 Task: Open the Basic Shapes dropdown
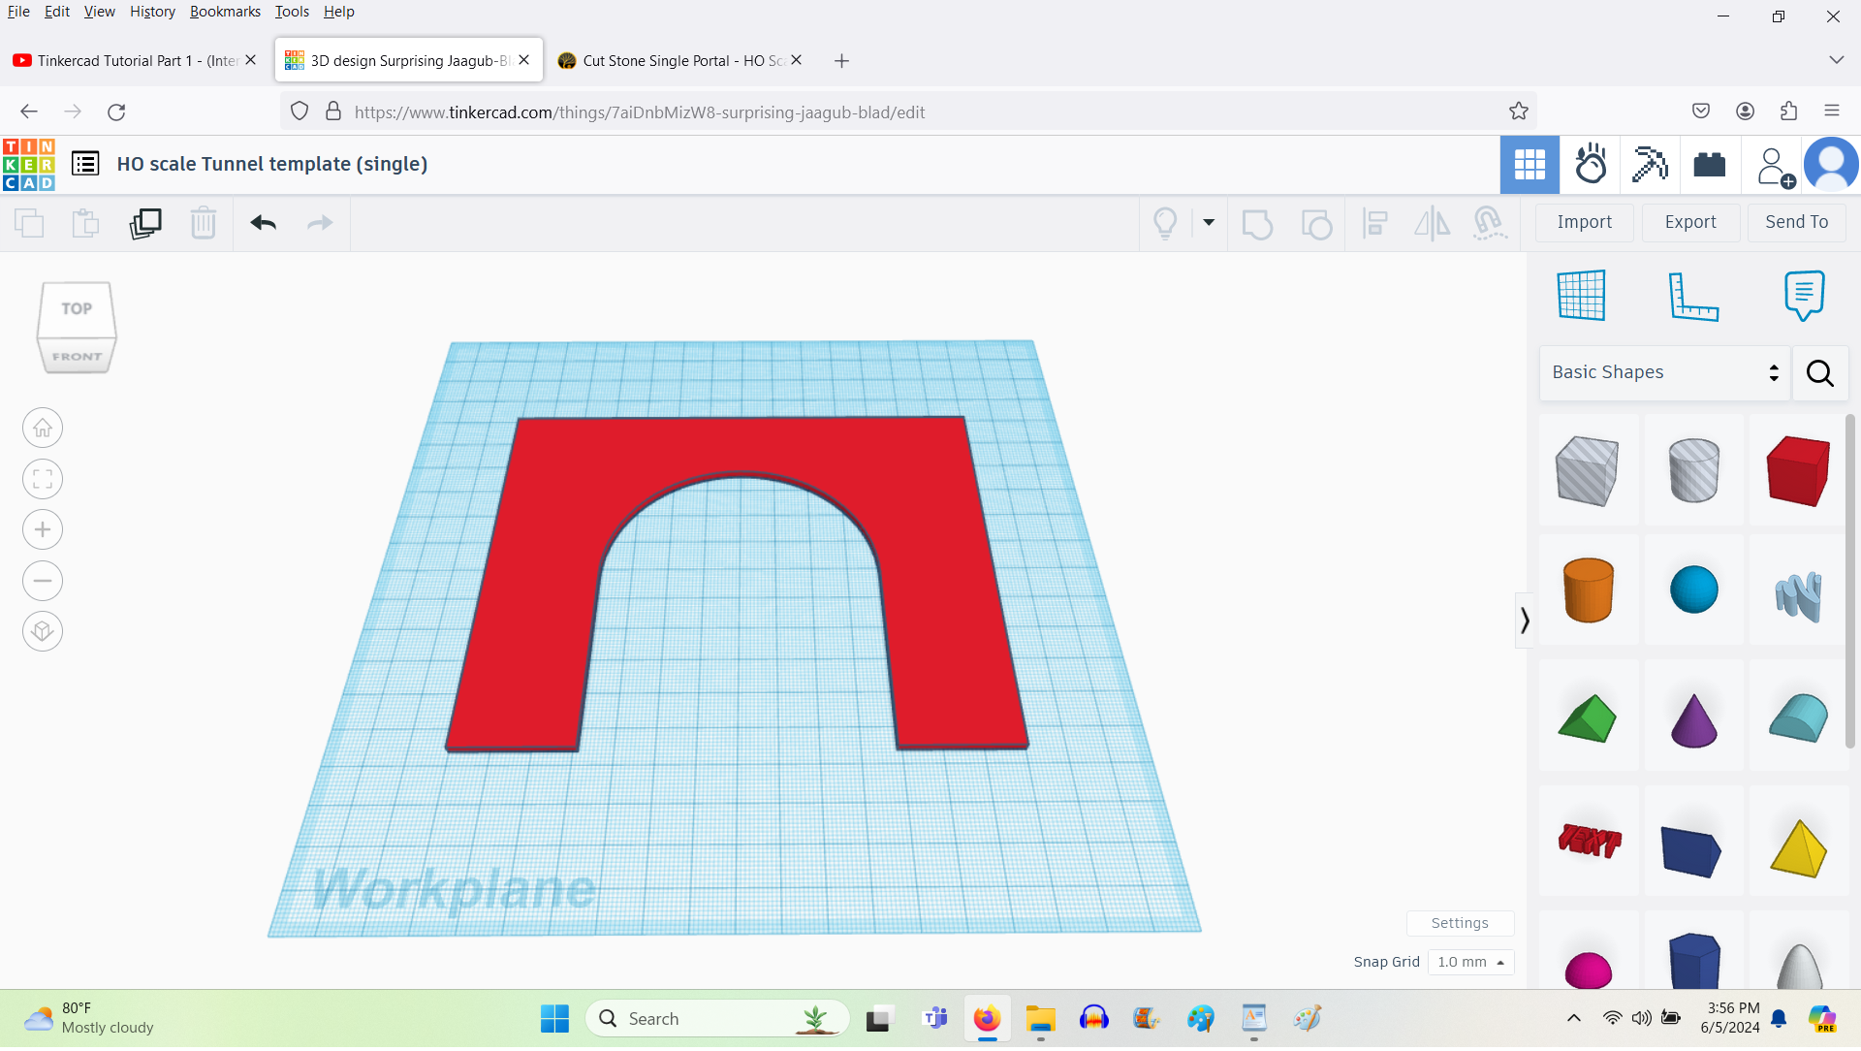[x=1664, y=372]
